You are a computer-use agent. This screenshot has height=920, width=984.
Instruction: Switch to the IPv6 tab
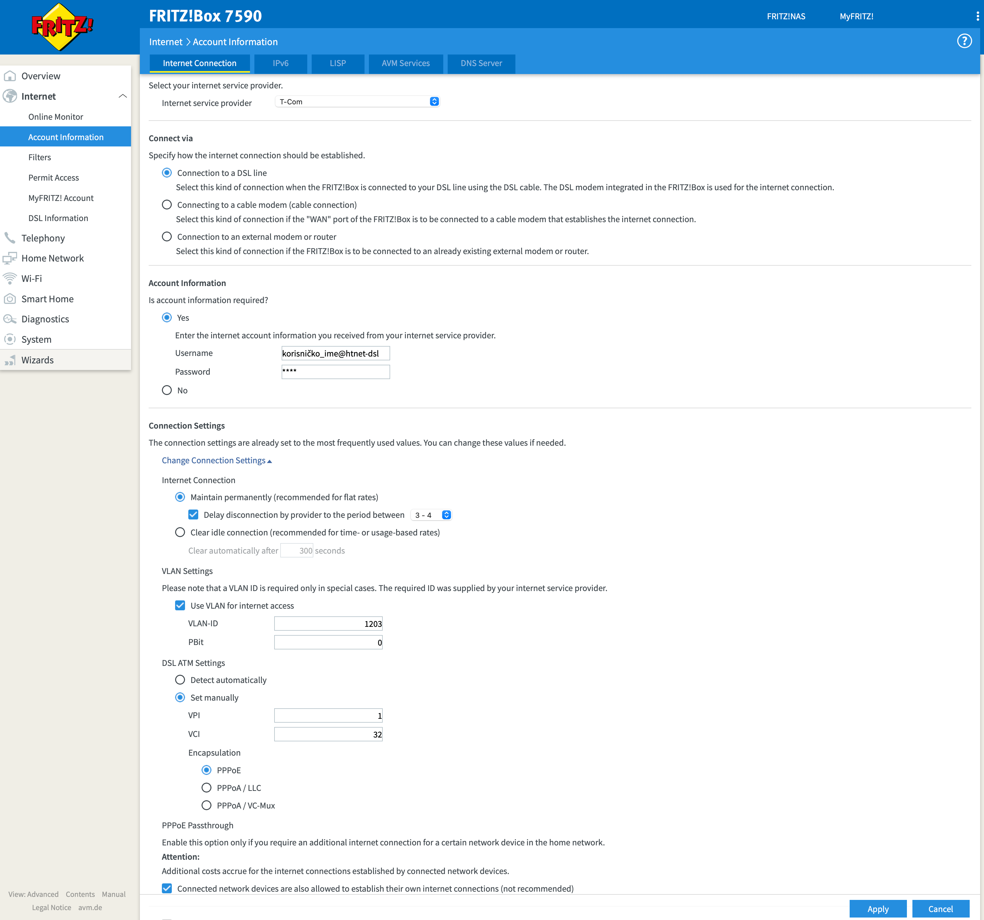280,63
